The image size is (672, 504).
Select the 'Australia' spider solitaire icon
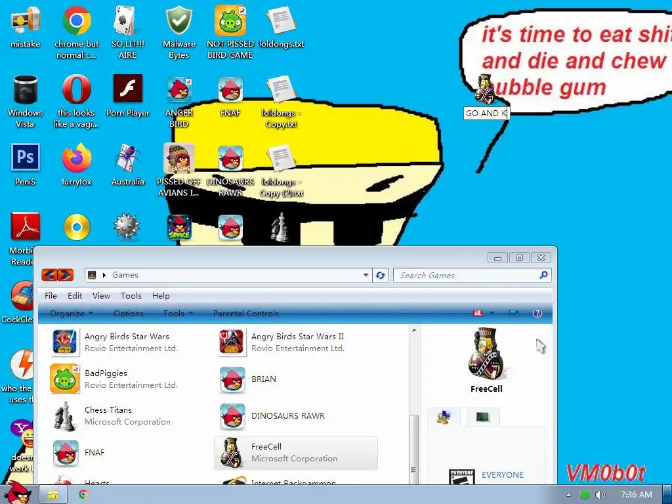128,164
